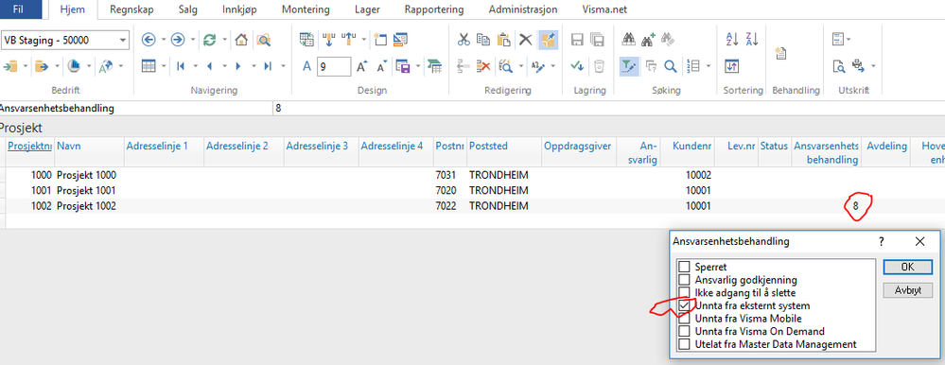Open the refresh options dropdown arrow
The image size is (945, 365).
click(224, 40)
